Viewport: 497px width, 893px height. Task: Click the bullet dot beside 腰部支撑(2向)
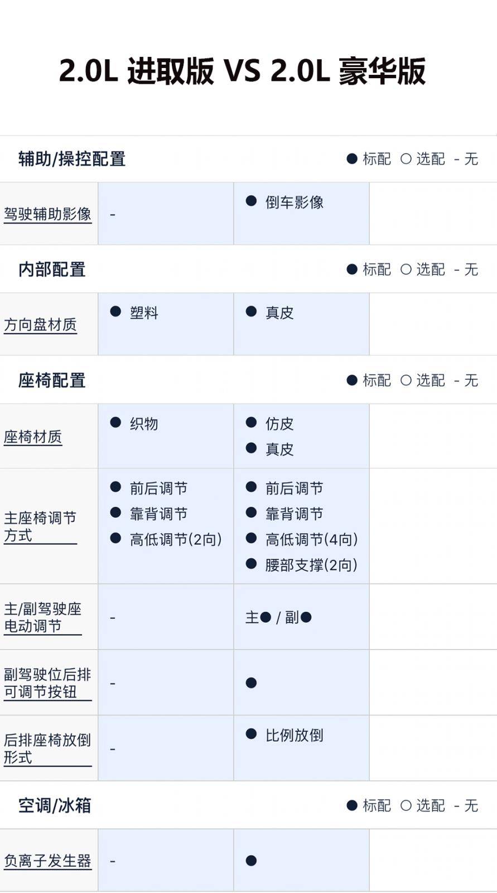[x=252, y=564]
